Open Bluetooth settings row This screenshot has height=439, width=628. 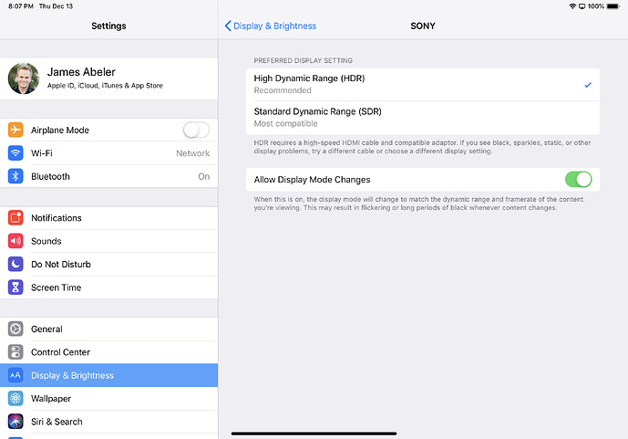(x=109, y=176)
